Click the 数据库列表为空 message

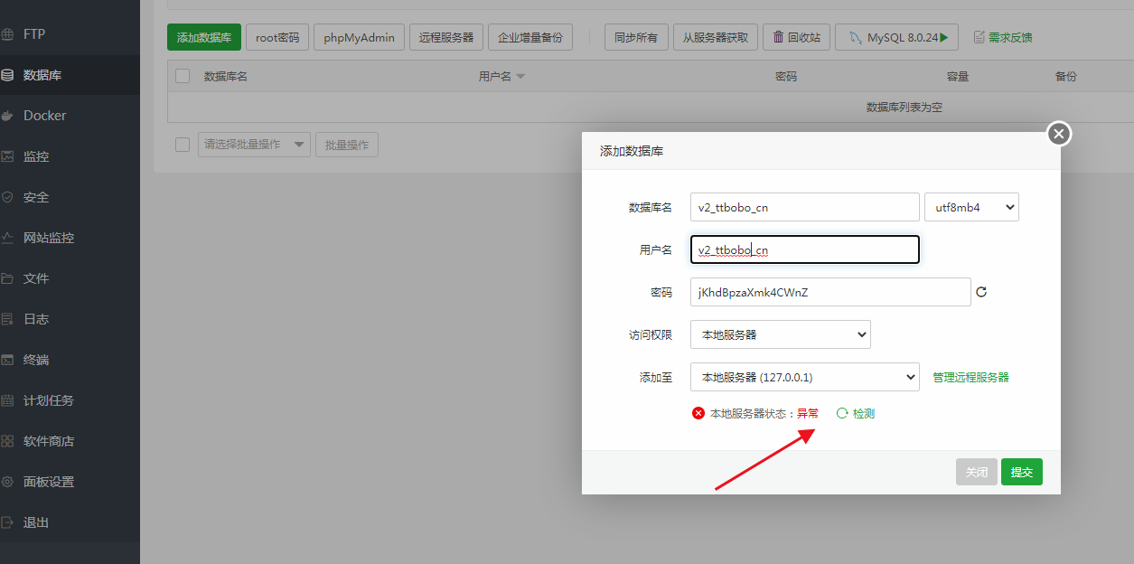[x=904, y=107]
